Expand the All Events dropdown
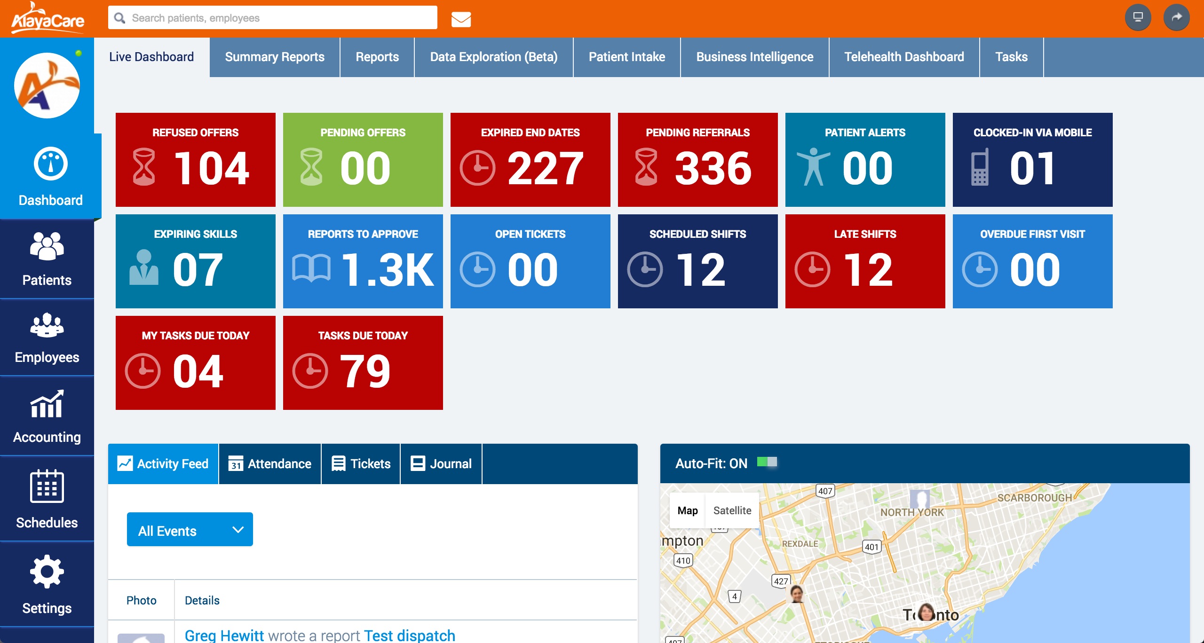The height and width of the screenshot is (643, 1204). tap(190, 530)
